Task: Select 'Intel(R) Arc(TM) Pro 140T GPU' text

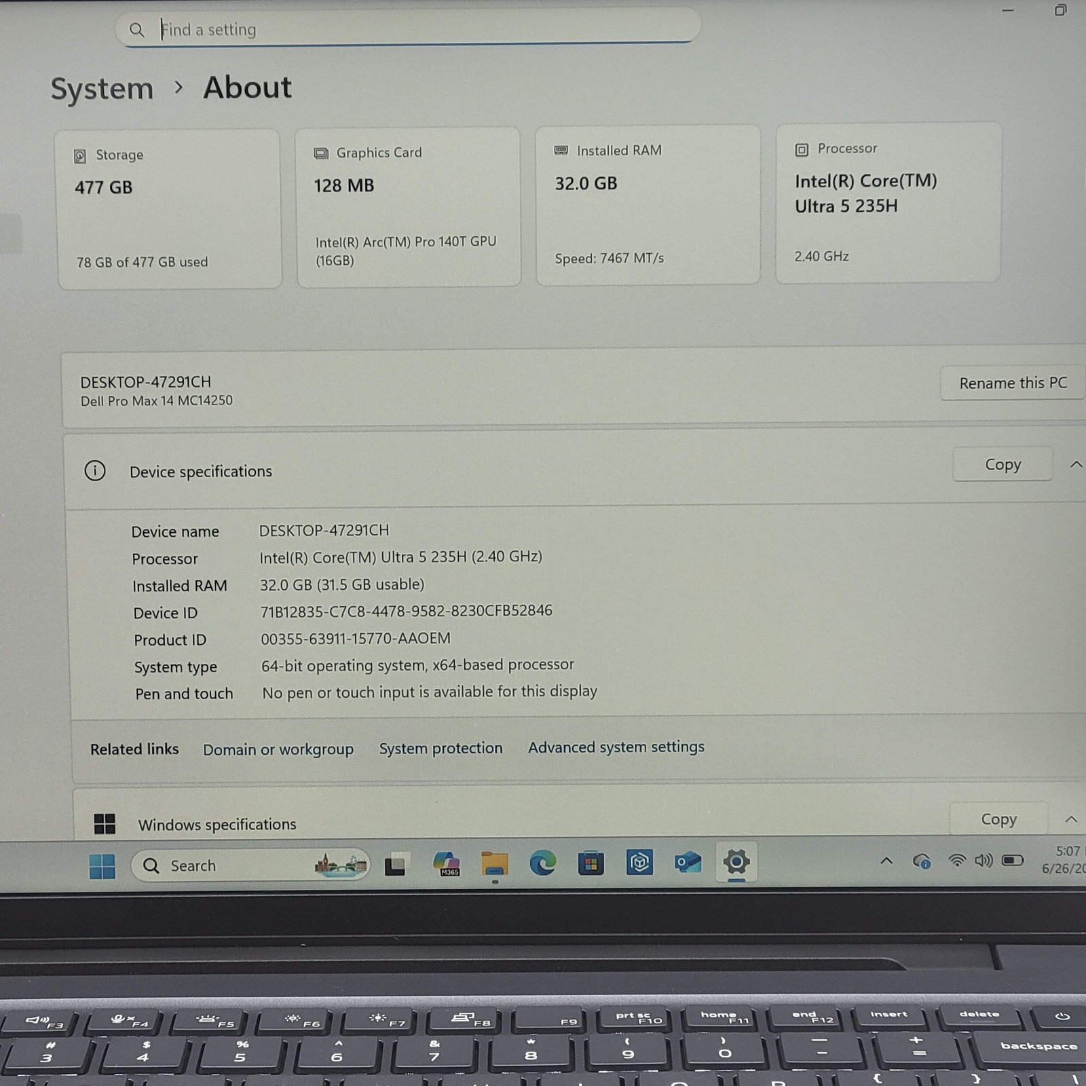Action: coord(406,242)
